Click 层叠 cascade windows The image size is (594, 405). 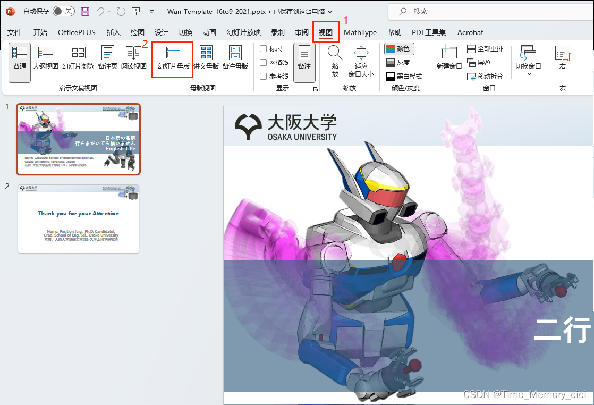click(x=479, y=63)
